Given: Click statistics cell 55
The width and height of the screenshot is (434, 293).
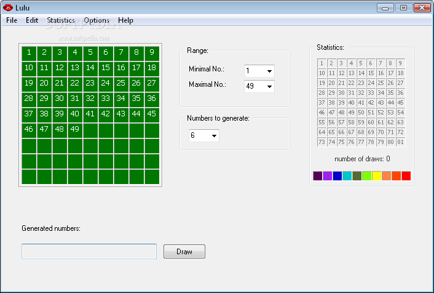Looking at the screenshot, I should coord(322,122).
